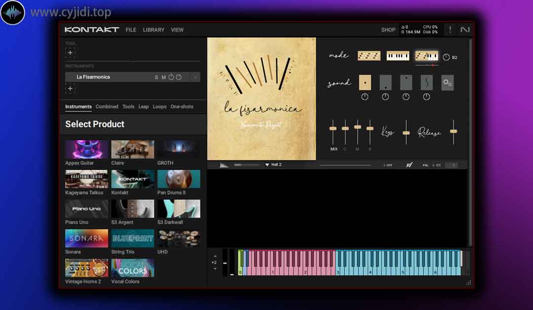
Task: Click the reverb amount slider beside Hall 2
Action: coord(247,165)
